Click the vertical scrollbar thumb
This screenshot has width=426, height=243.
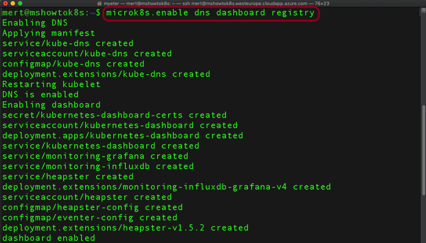click(423, 150)
